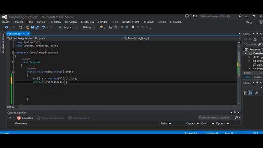This screenshot has height=148, width=263.
Task: Click the Undo arrow icon
Action: coord(44,27)
